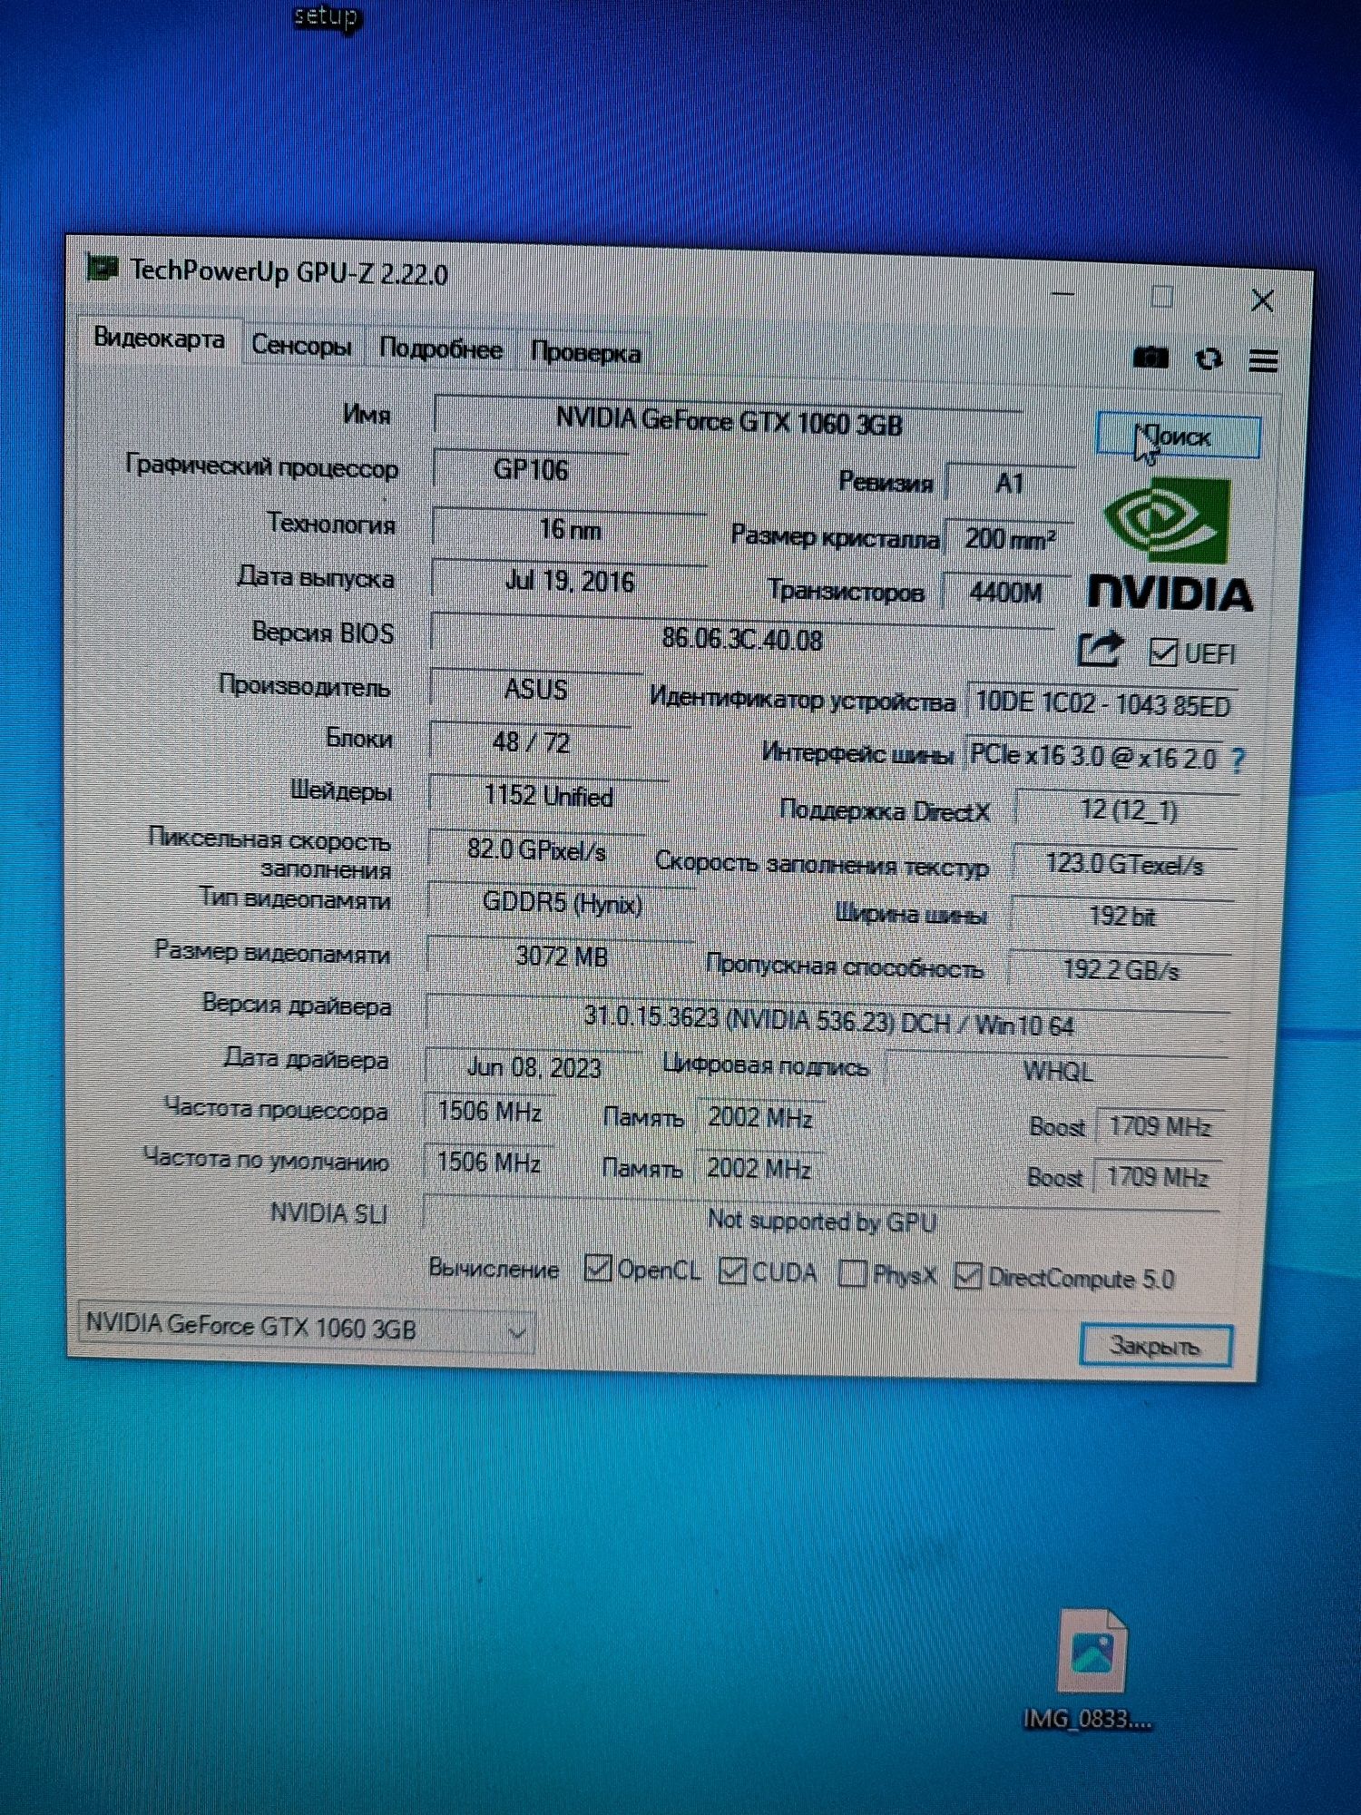Click the NVIDIA logo image
Screen dimensions: 1361x1815
1169,544
